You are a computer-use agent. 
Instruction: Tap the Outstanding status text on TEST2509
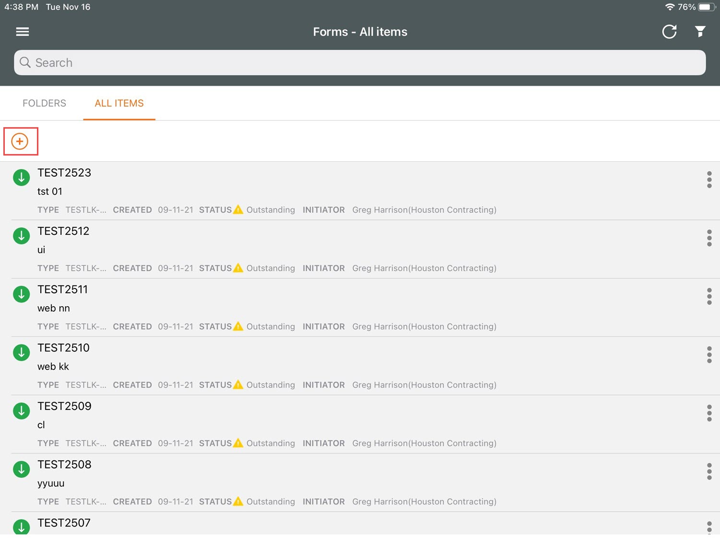tap(271, 443)
